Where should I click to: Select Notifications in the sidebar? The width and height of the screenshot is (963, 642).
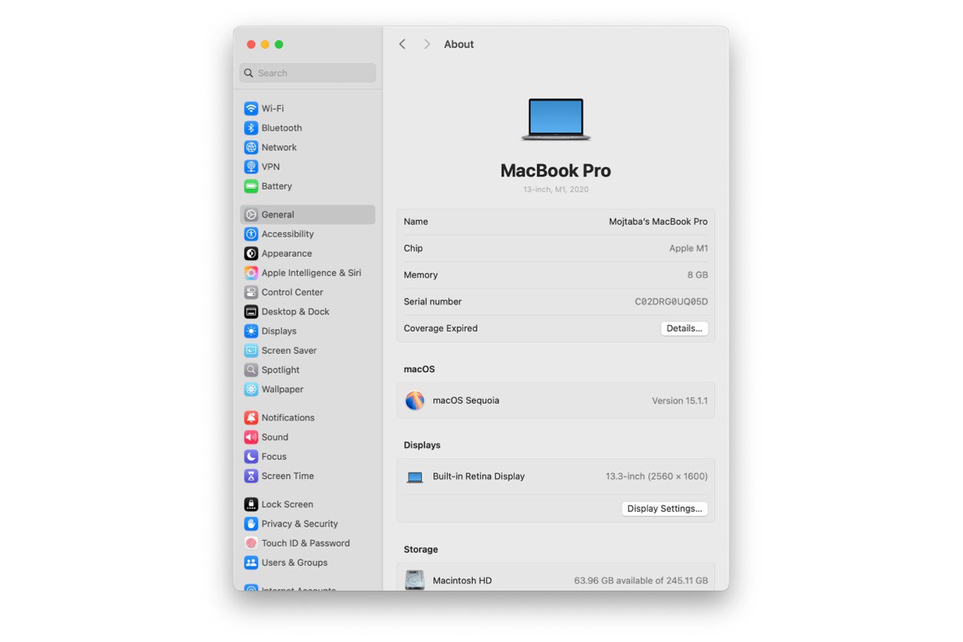(x=287, y=417)
